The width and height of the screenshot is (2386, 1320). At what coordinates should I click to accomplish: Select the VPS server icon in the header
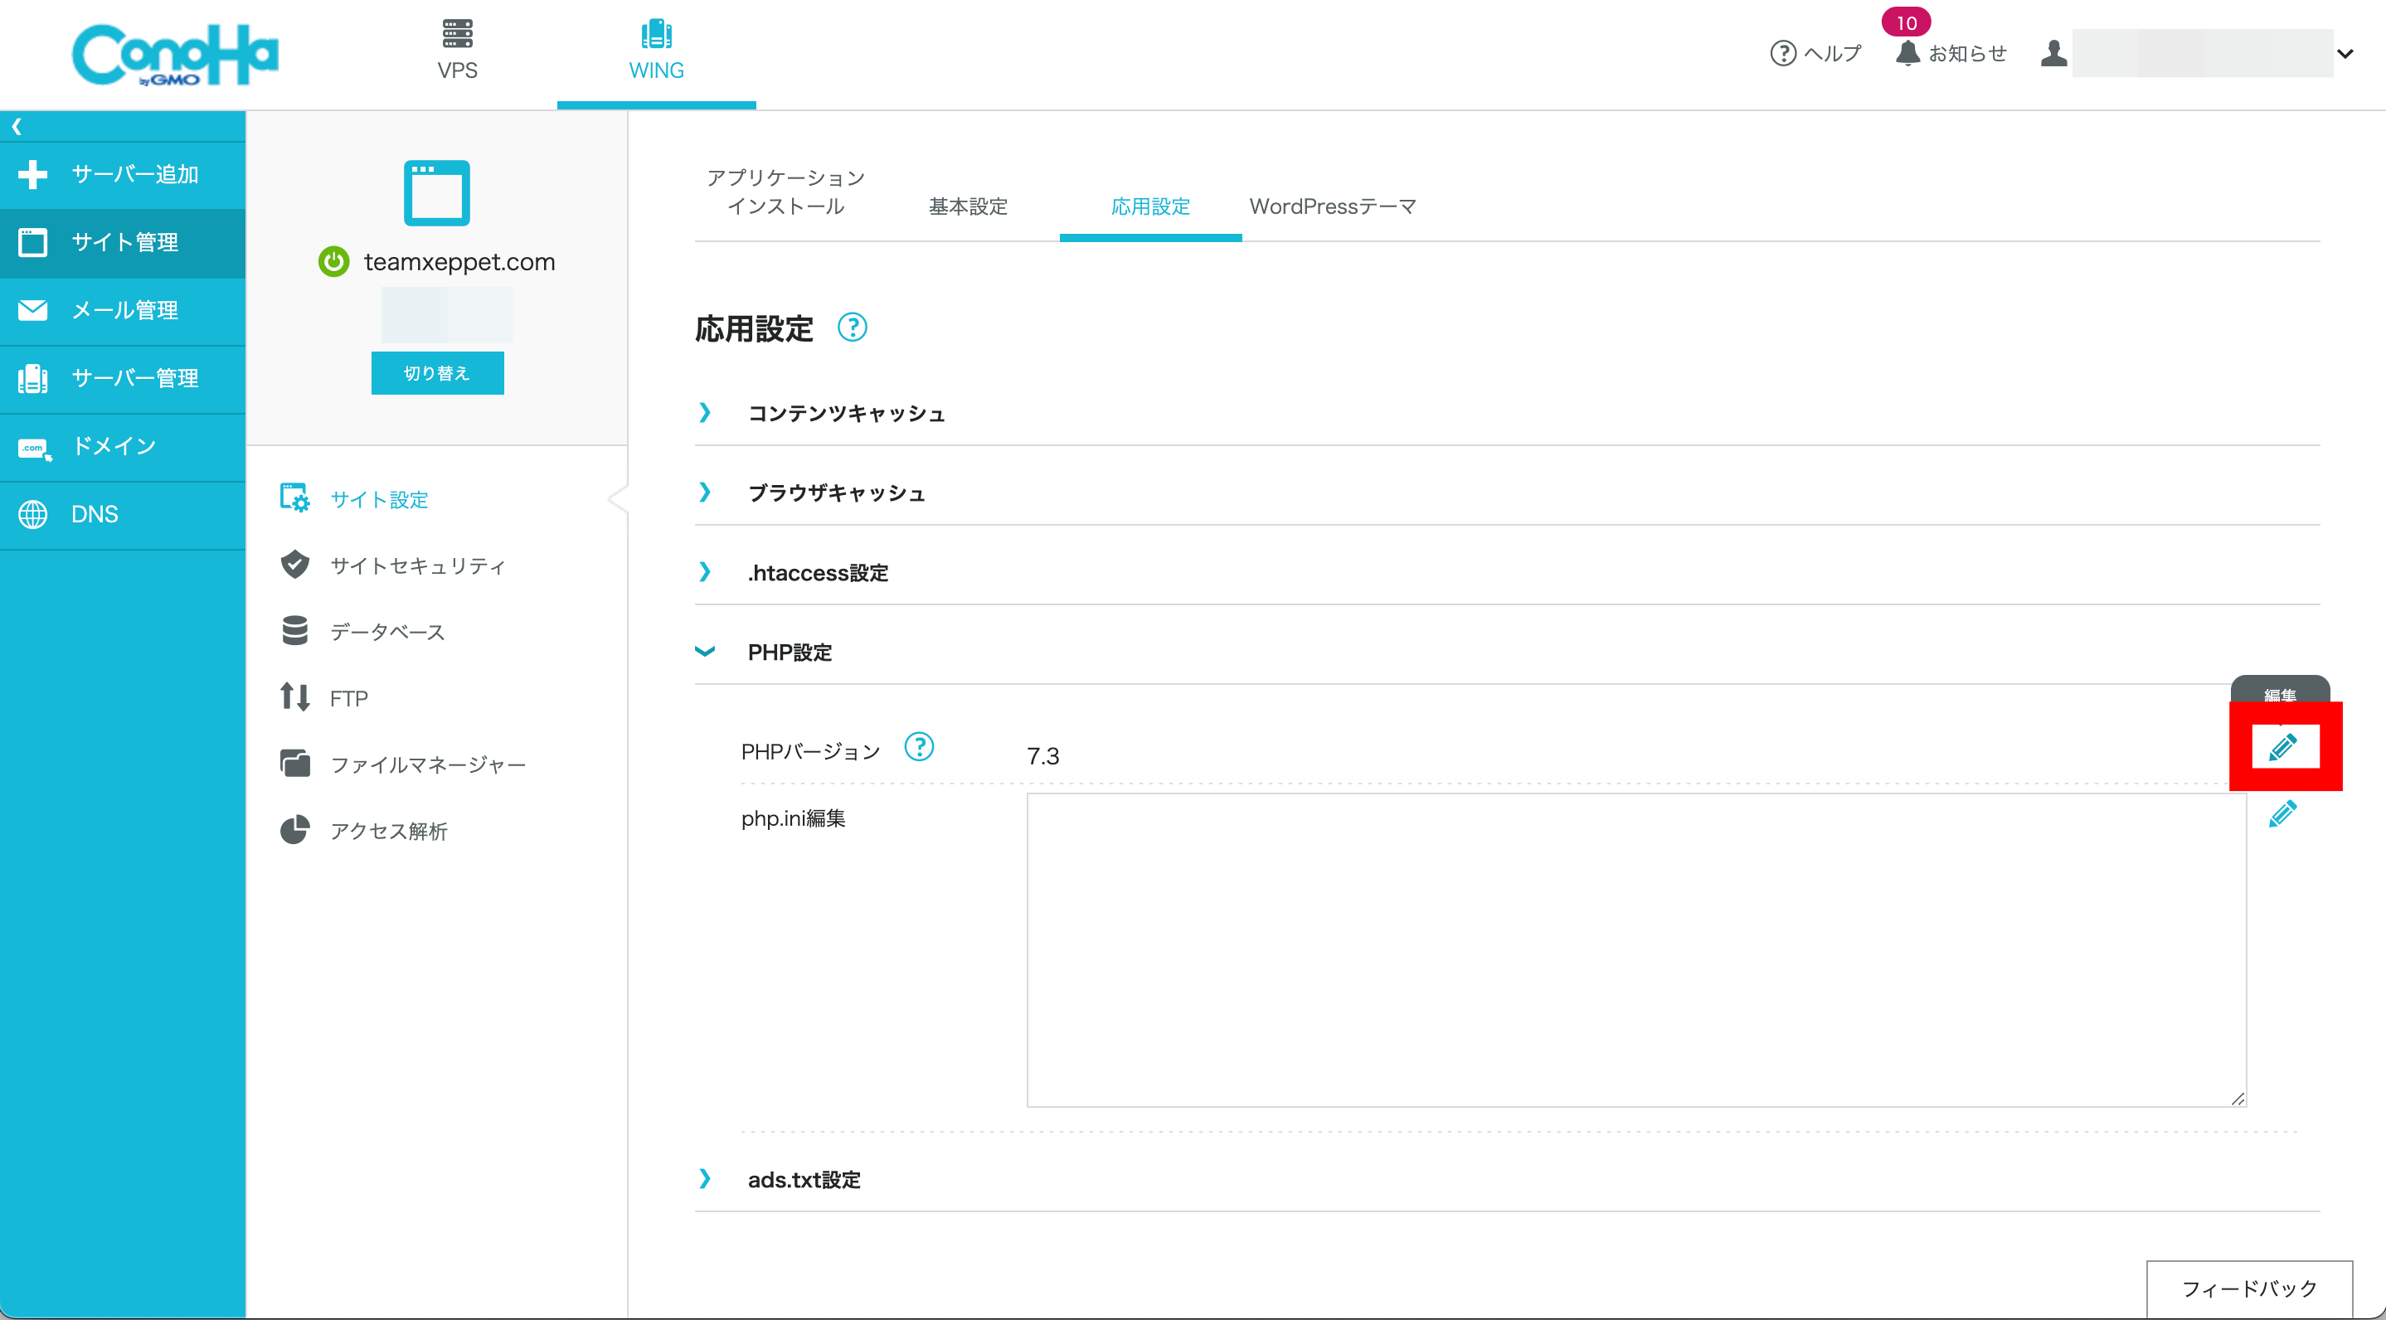pyautogui.click(x=457, y=34)
